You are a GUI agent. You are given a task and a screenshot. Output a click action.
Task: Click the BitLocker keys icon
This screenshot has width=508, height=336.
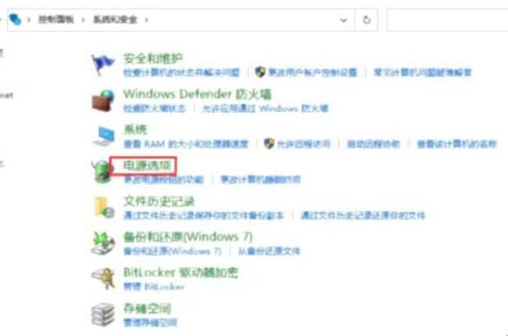(104, 279)
